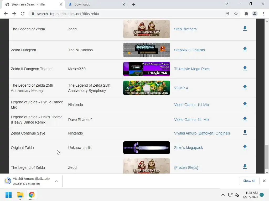Screen dimensions: 269x201
Task: Click scrollbar up arrow
Action: (267, 21)
